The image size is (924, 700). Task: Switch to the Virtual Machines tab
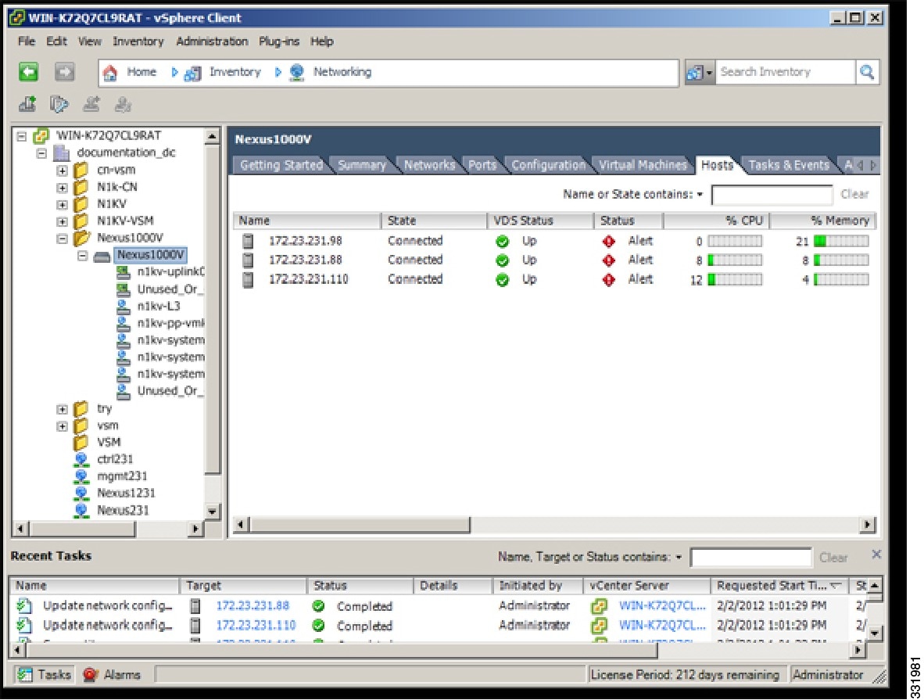[643, 165]
